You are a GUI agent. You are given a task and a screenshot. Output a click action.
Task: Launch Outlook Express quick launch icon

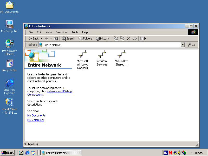click(34, 153)
